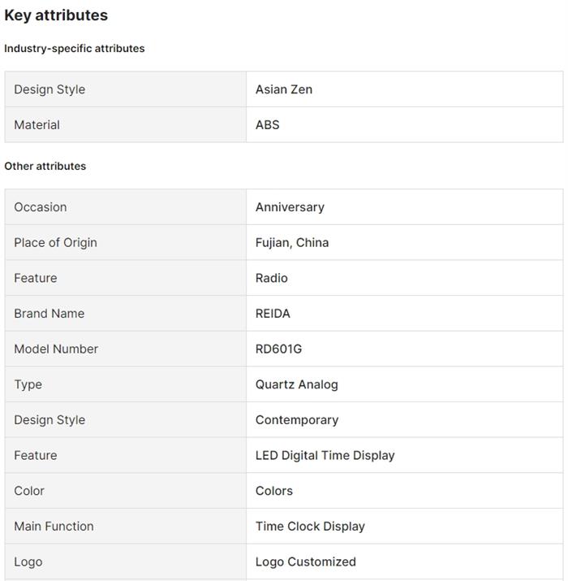Click the "Material" attribute label

pos(37,125)
